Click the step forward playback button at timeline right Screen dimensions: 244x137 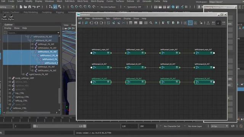[x=242, y=119]
